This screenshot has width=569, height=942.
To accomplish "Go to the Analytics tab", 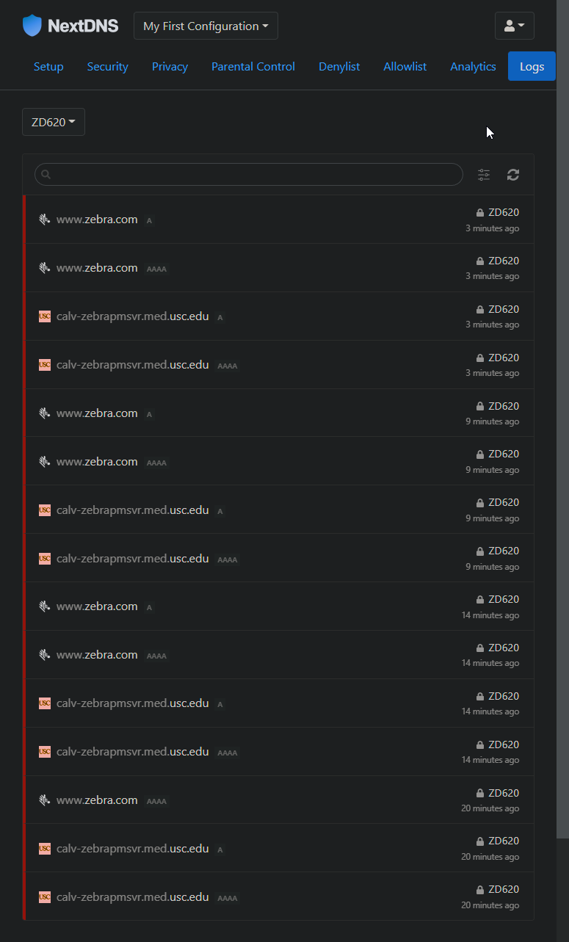I will [473, 67].
